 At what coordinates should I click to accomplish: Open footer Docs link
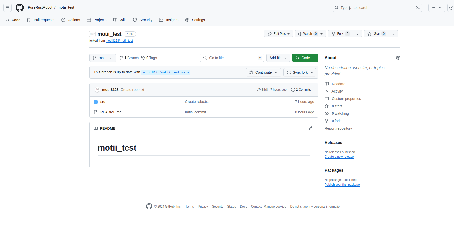243,207
